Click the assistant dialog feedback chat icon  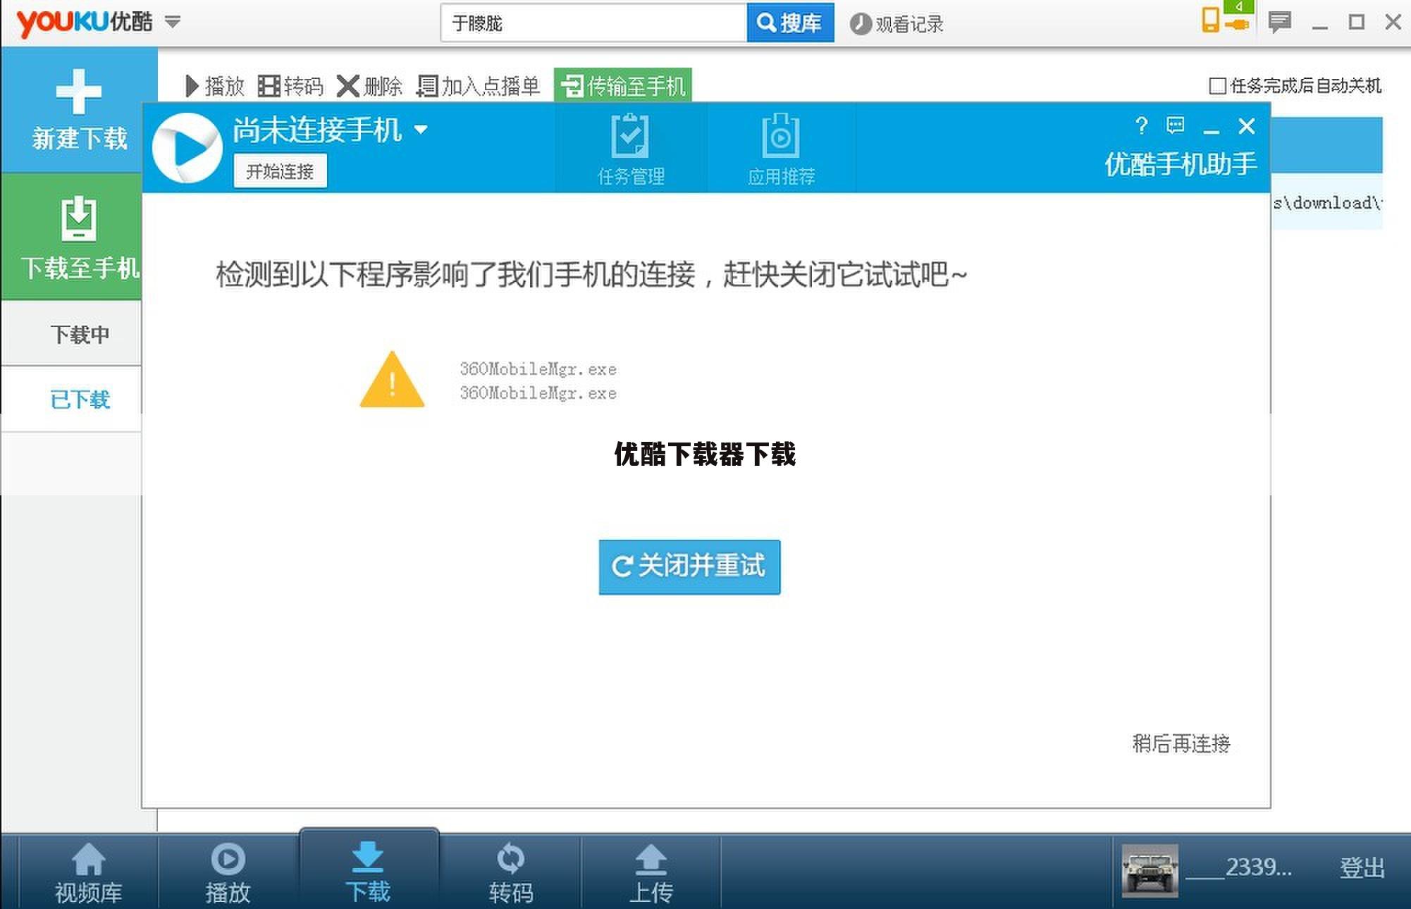pyautogui.click(x=1175, y=125)
